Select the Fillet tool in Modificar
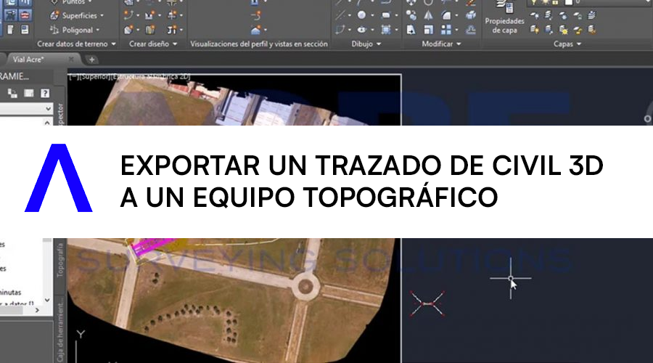This screenshot has width=653, height=363. coord(446,15)
